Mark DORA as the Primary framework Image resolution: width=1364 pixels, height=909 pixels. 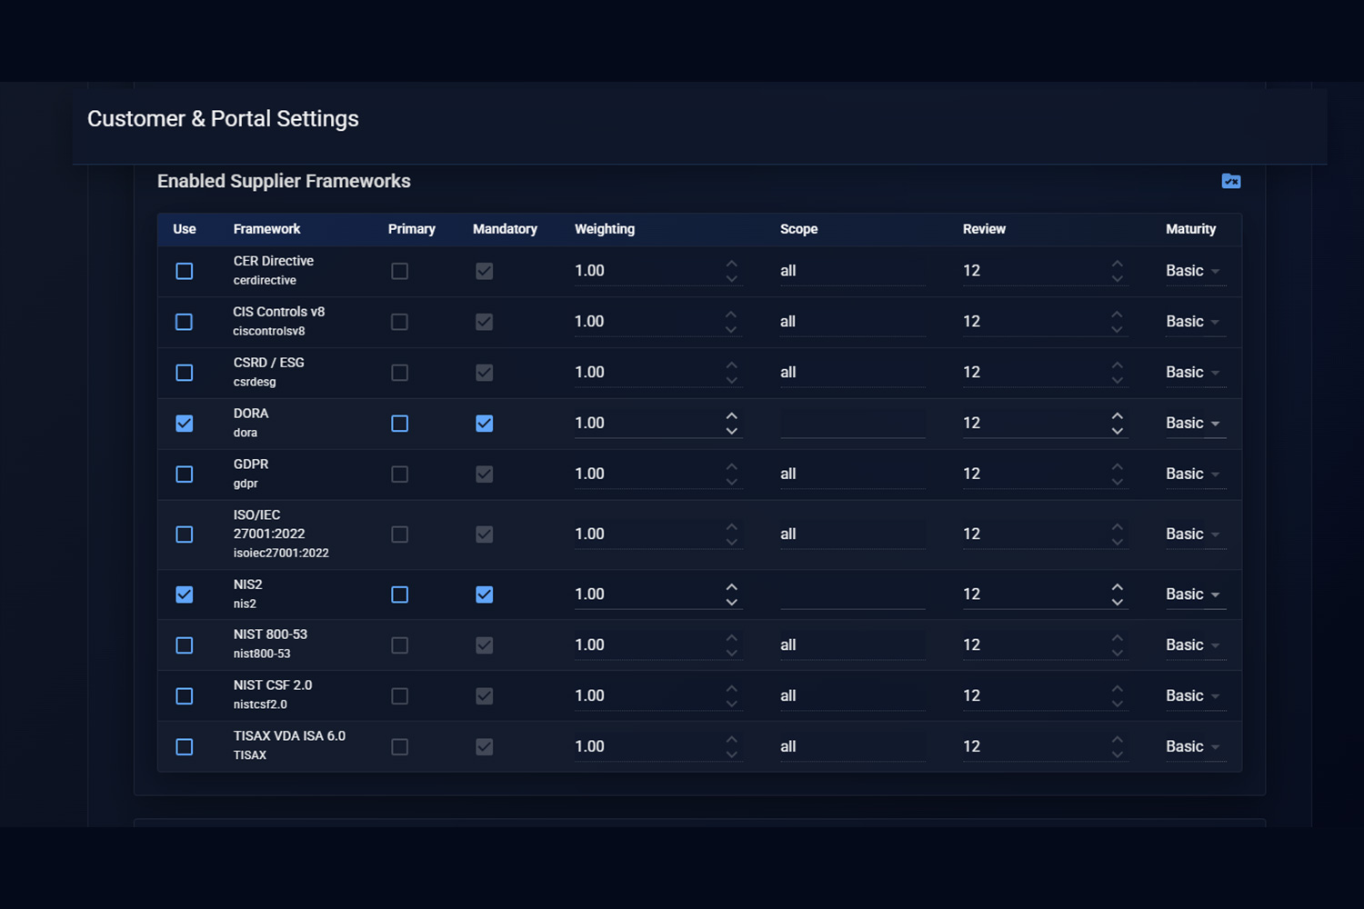click(x=400, y=424)
